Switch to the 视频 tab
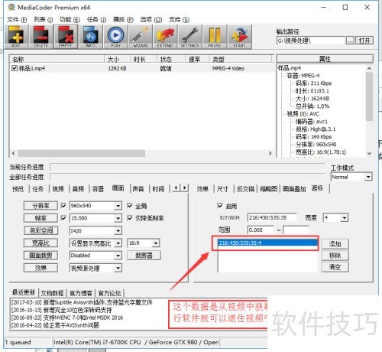This screenshot has width=382, height=352. coord(58,189)
